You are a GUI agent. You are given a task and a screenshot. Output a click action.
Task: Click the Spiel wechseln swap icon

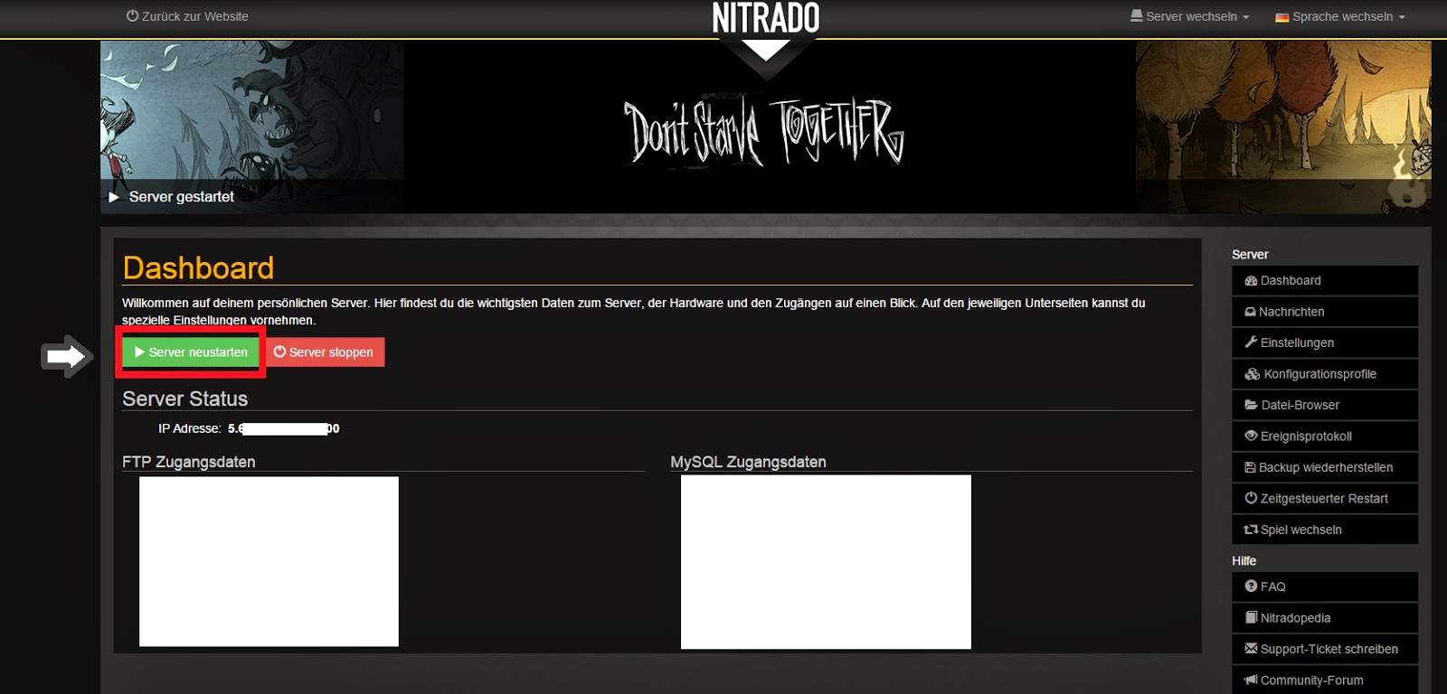click(1251, 530)
